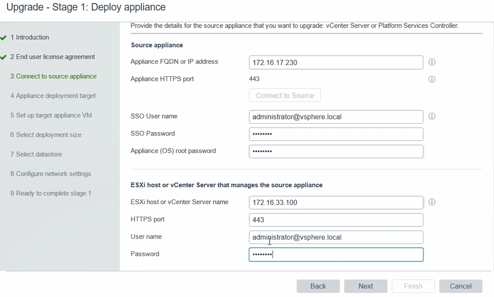Focus the ESXi Password field
494x297 pixels.
click(336, 255)
